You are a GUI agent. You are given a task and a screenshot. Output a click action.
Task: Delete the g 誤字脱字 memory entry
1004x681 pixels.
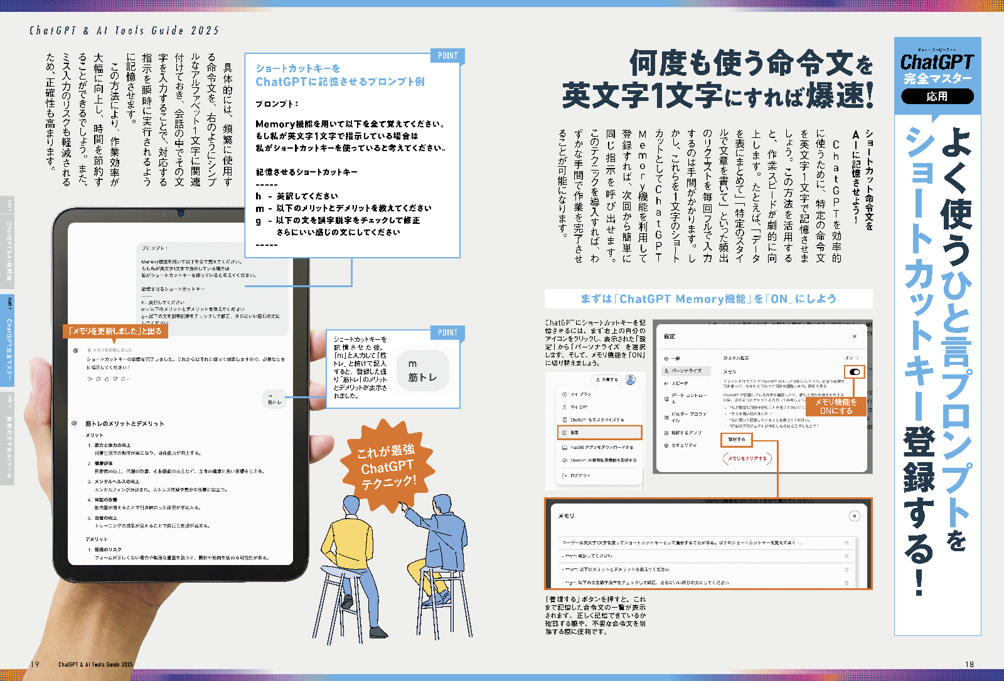pyautogui.click(x=846, y=583)
